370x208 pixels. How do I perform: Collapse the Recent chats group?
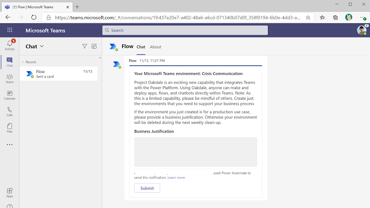coord(23,62)
